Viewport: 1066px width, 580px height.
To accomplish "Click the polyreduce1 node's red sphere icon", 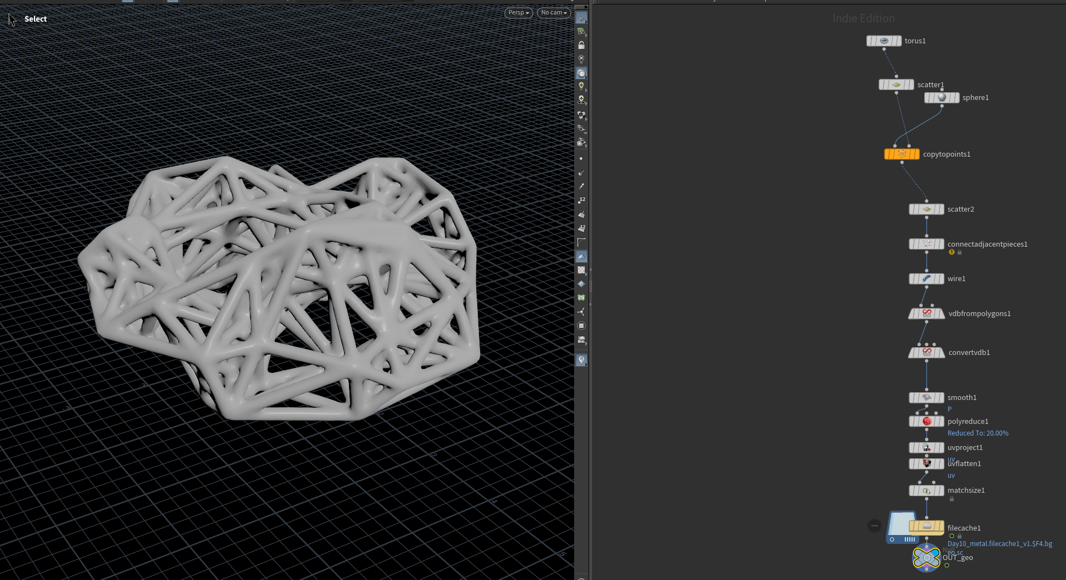I will 927,422.
